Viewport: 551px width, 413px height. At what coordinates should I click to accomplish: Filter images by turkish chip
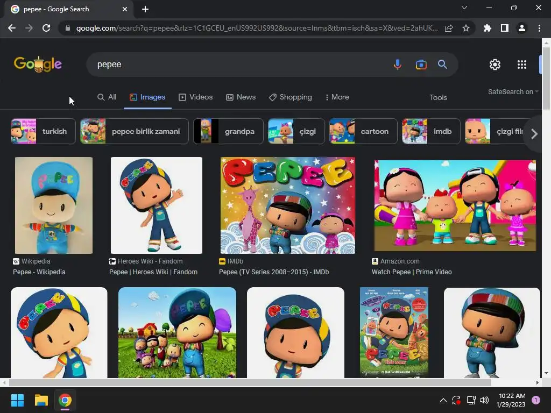point(43,131)
